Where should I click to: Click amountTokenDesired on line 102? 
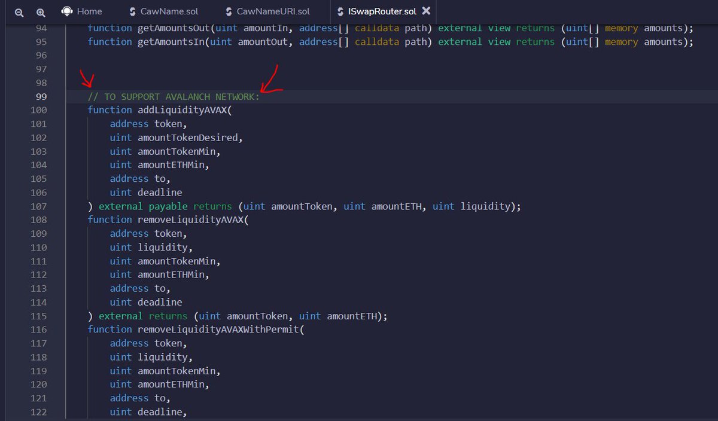(x=188, y=138)
